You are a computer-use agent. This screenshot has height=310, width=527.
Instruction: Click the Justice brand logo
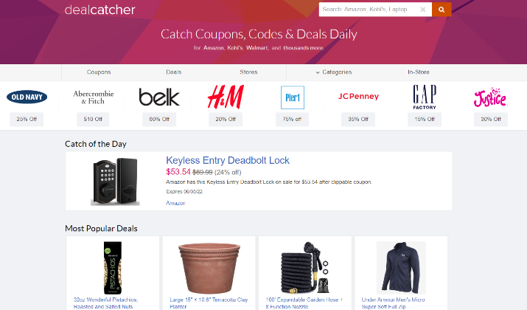click(490, 97)
